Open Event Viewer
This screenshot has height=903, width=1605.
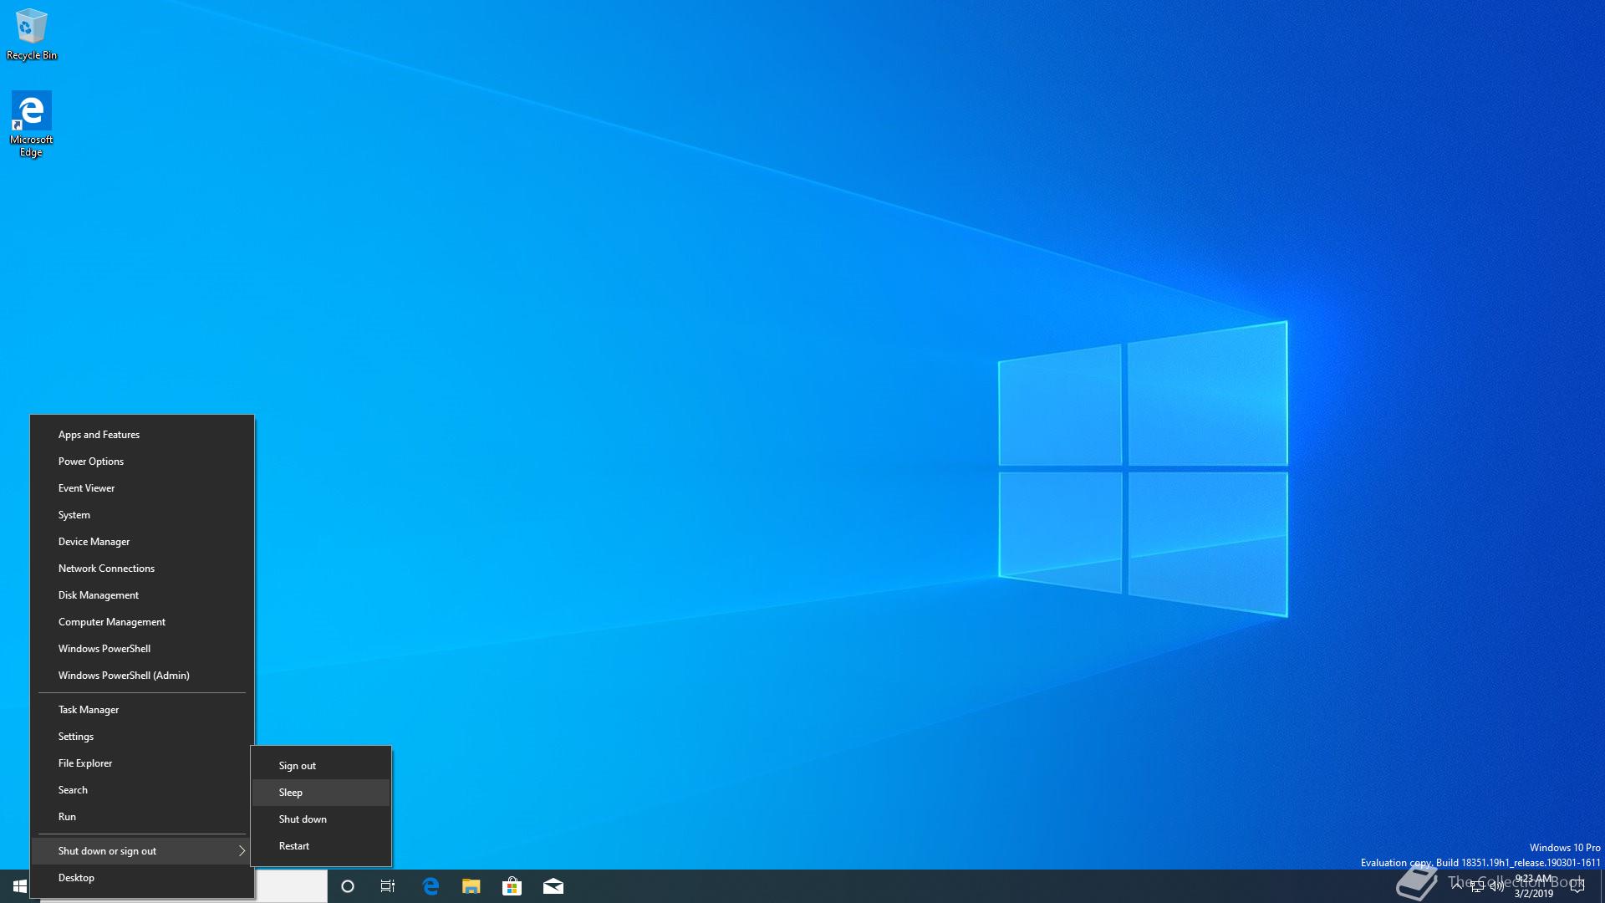click(x=142, y=488)
